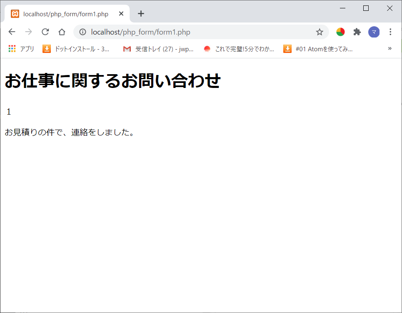The height and width of the screenshot is (313, 402).
Task: Open the home page
Action: 62,32
